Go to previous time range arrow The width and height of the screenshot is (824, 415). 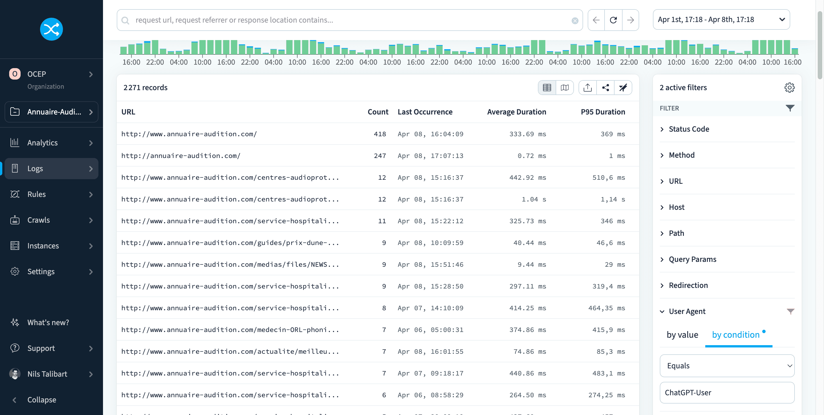click(596, 20)
